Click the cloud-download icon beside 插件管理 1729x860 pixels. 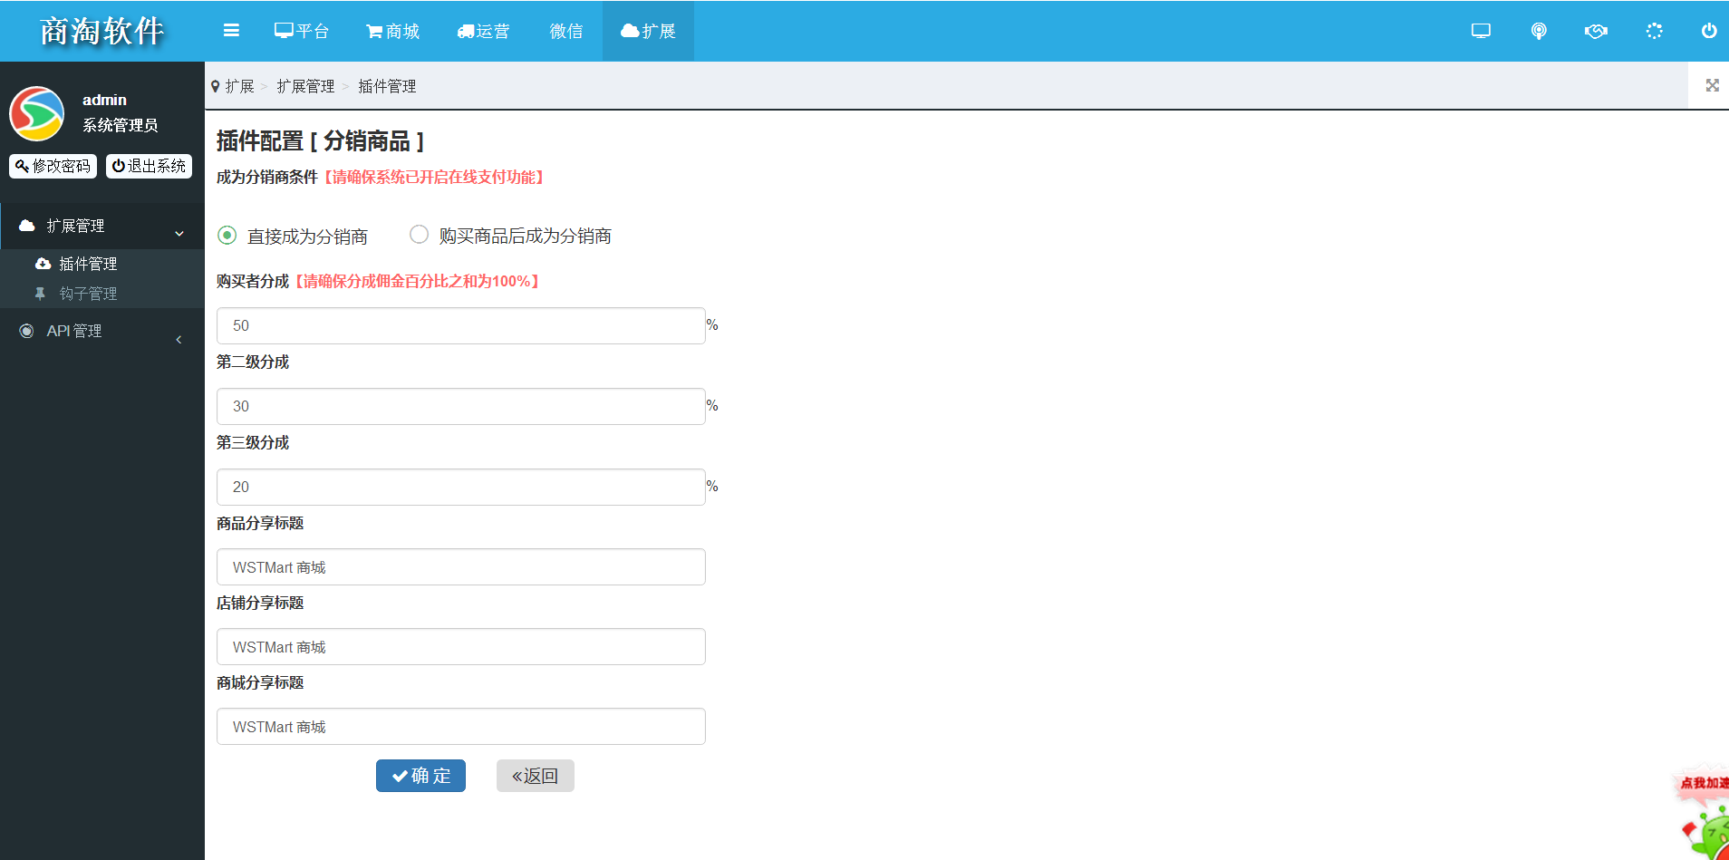(x=43, y=264)
